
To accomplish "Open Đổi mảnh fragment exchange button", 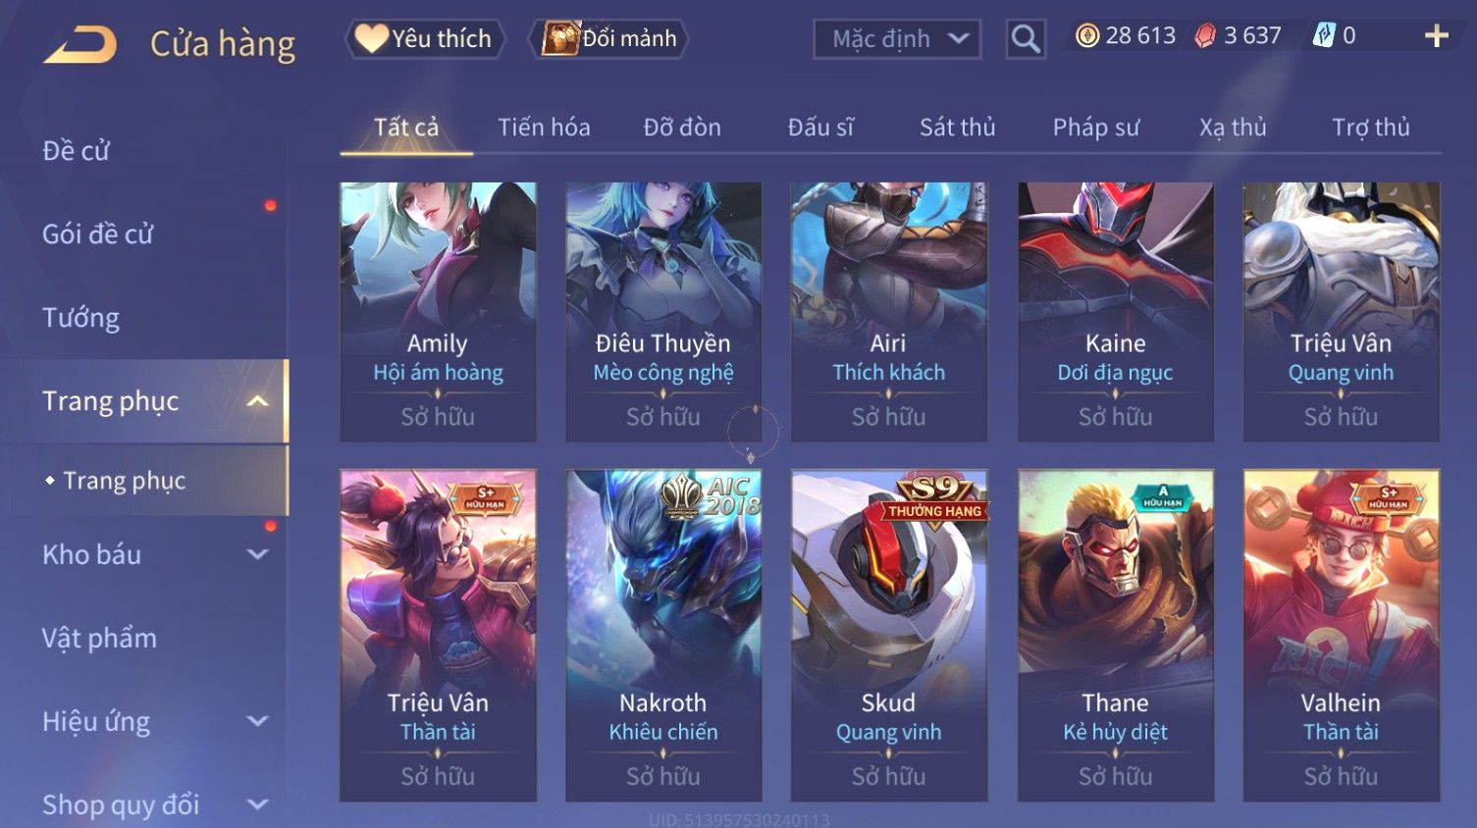I will pyautogui.click(x=608, y=38).
